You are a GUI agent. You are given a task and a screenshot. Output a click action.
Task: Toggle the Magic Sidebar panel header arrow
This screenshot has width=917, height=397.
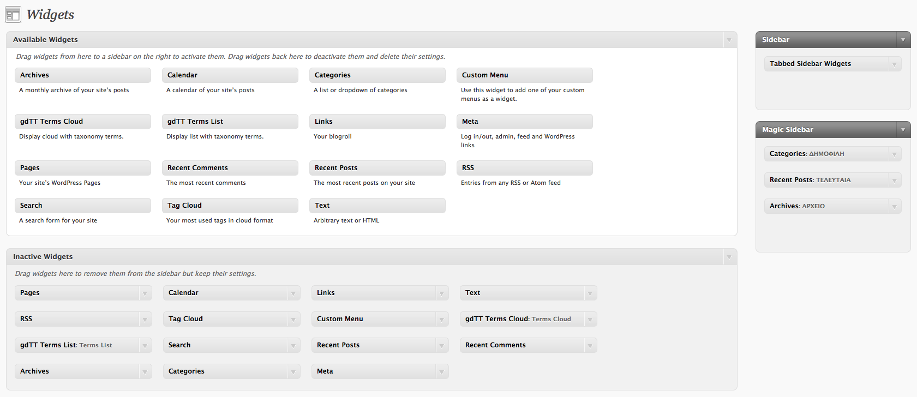903,130
